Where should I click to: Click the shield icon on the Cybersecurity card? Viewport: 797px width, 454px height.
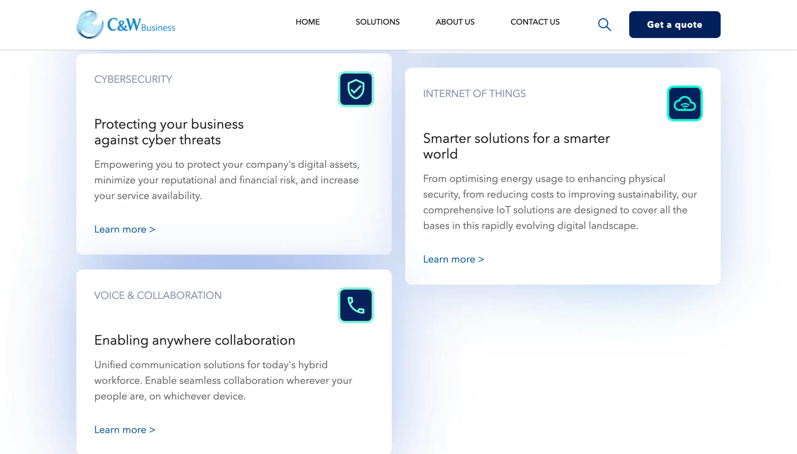355,89
